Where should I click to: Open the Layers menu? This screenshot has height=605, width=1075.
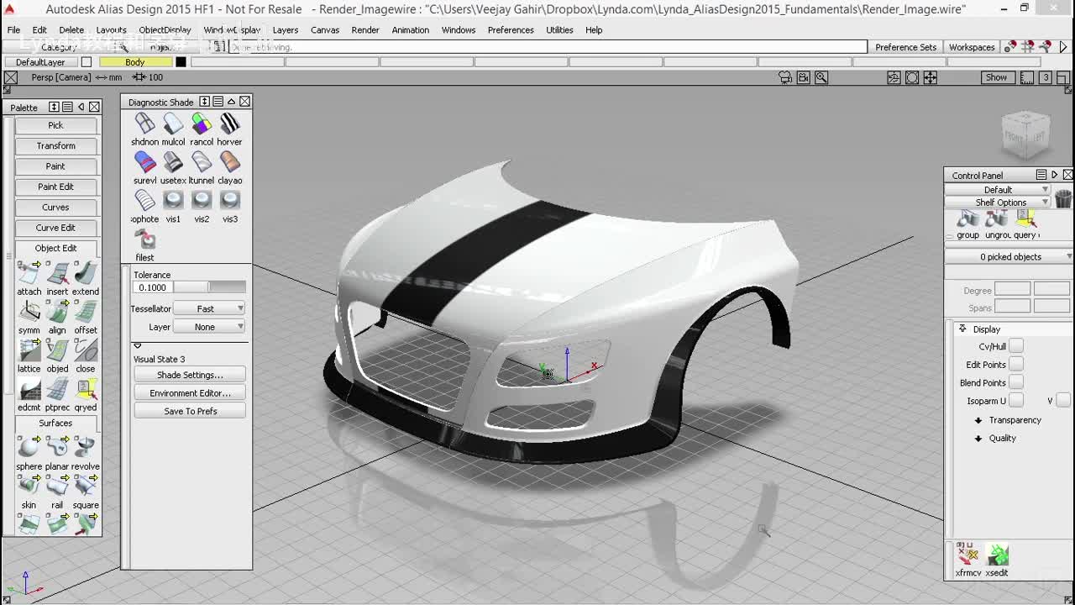[286, 29]
